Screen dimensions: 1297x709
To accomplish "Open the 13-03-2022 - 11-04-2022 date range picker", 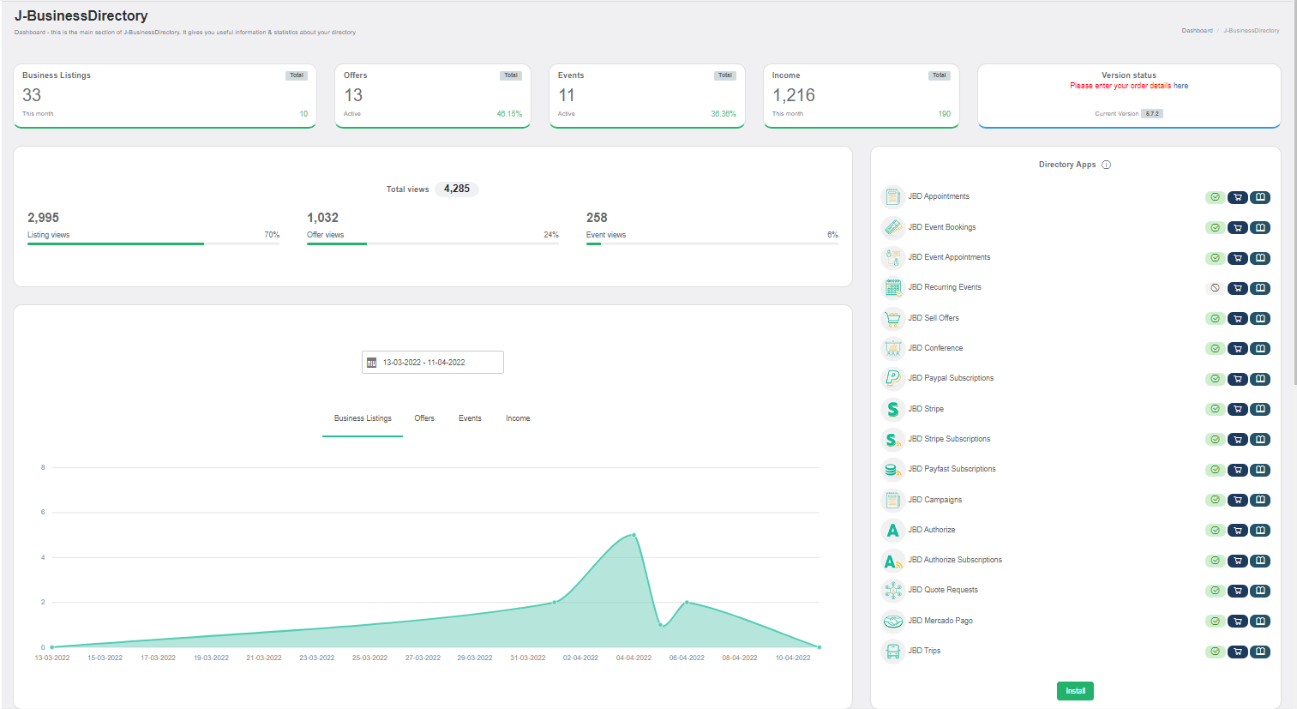I will coord(433,363).
